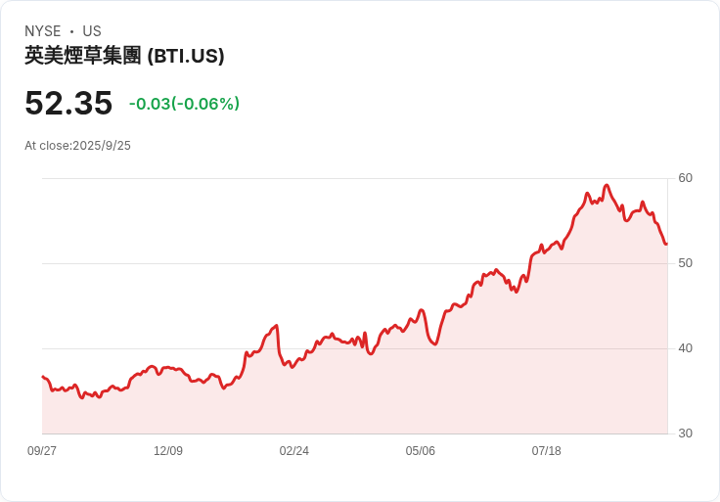Click the NYSE exchange label
The width and height of the screenshot is (720, 502).
pos(43,31)
